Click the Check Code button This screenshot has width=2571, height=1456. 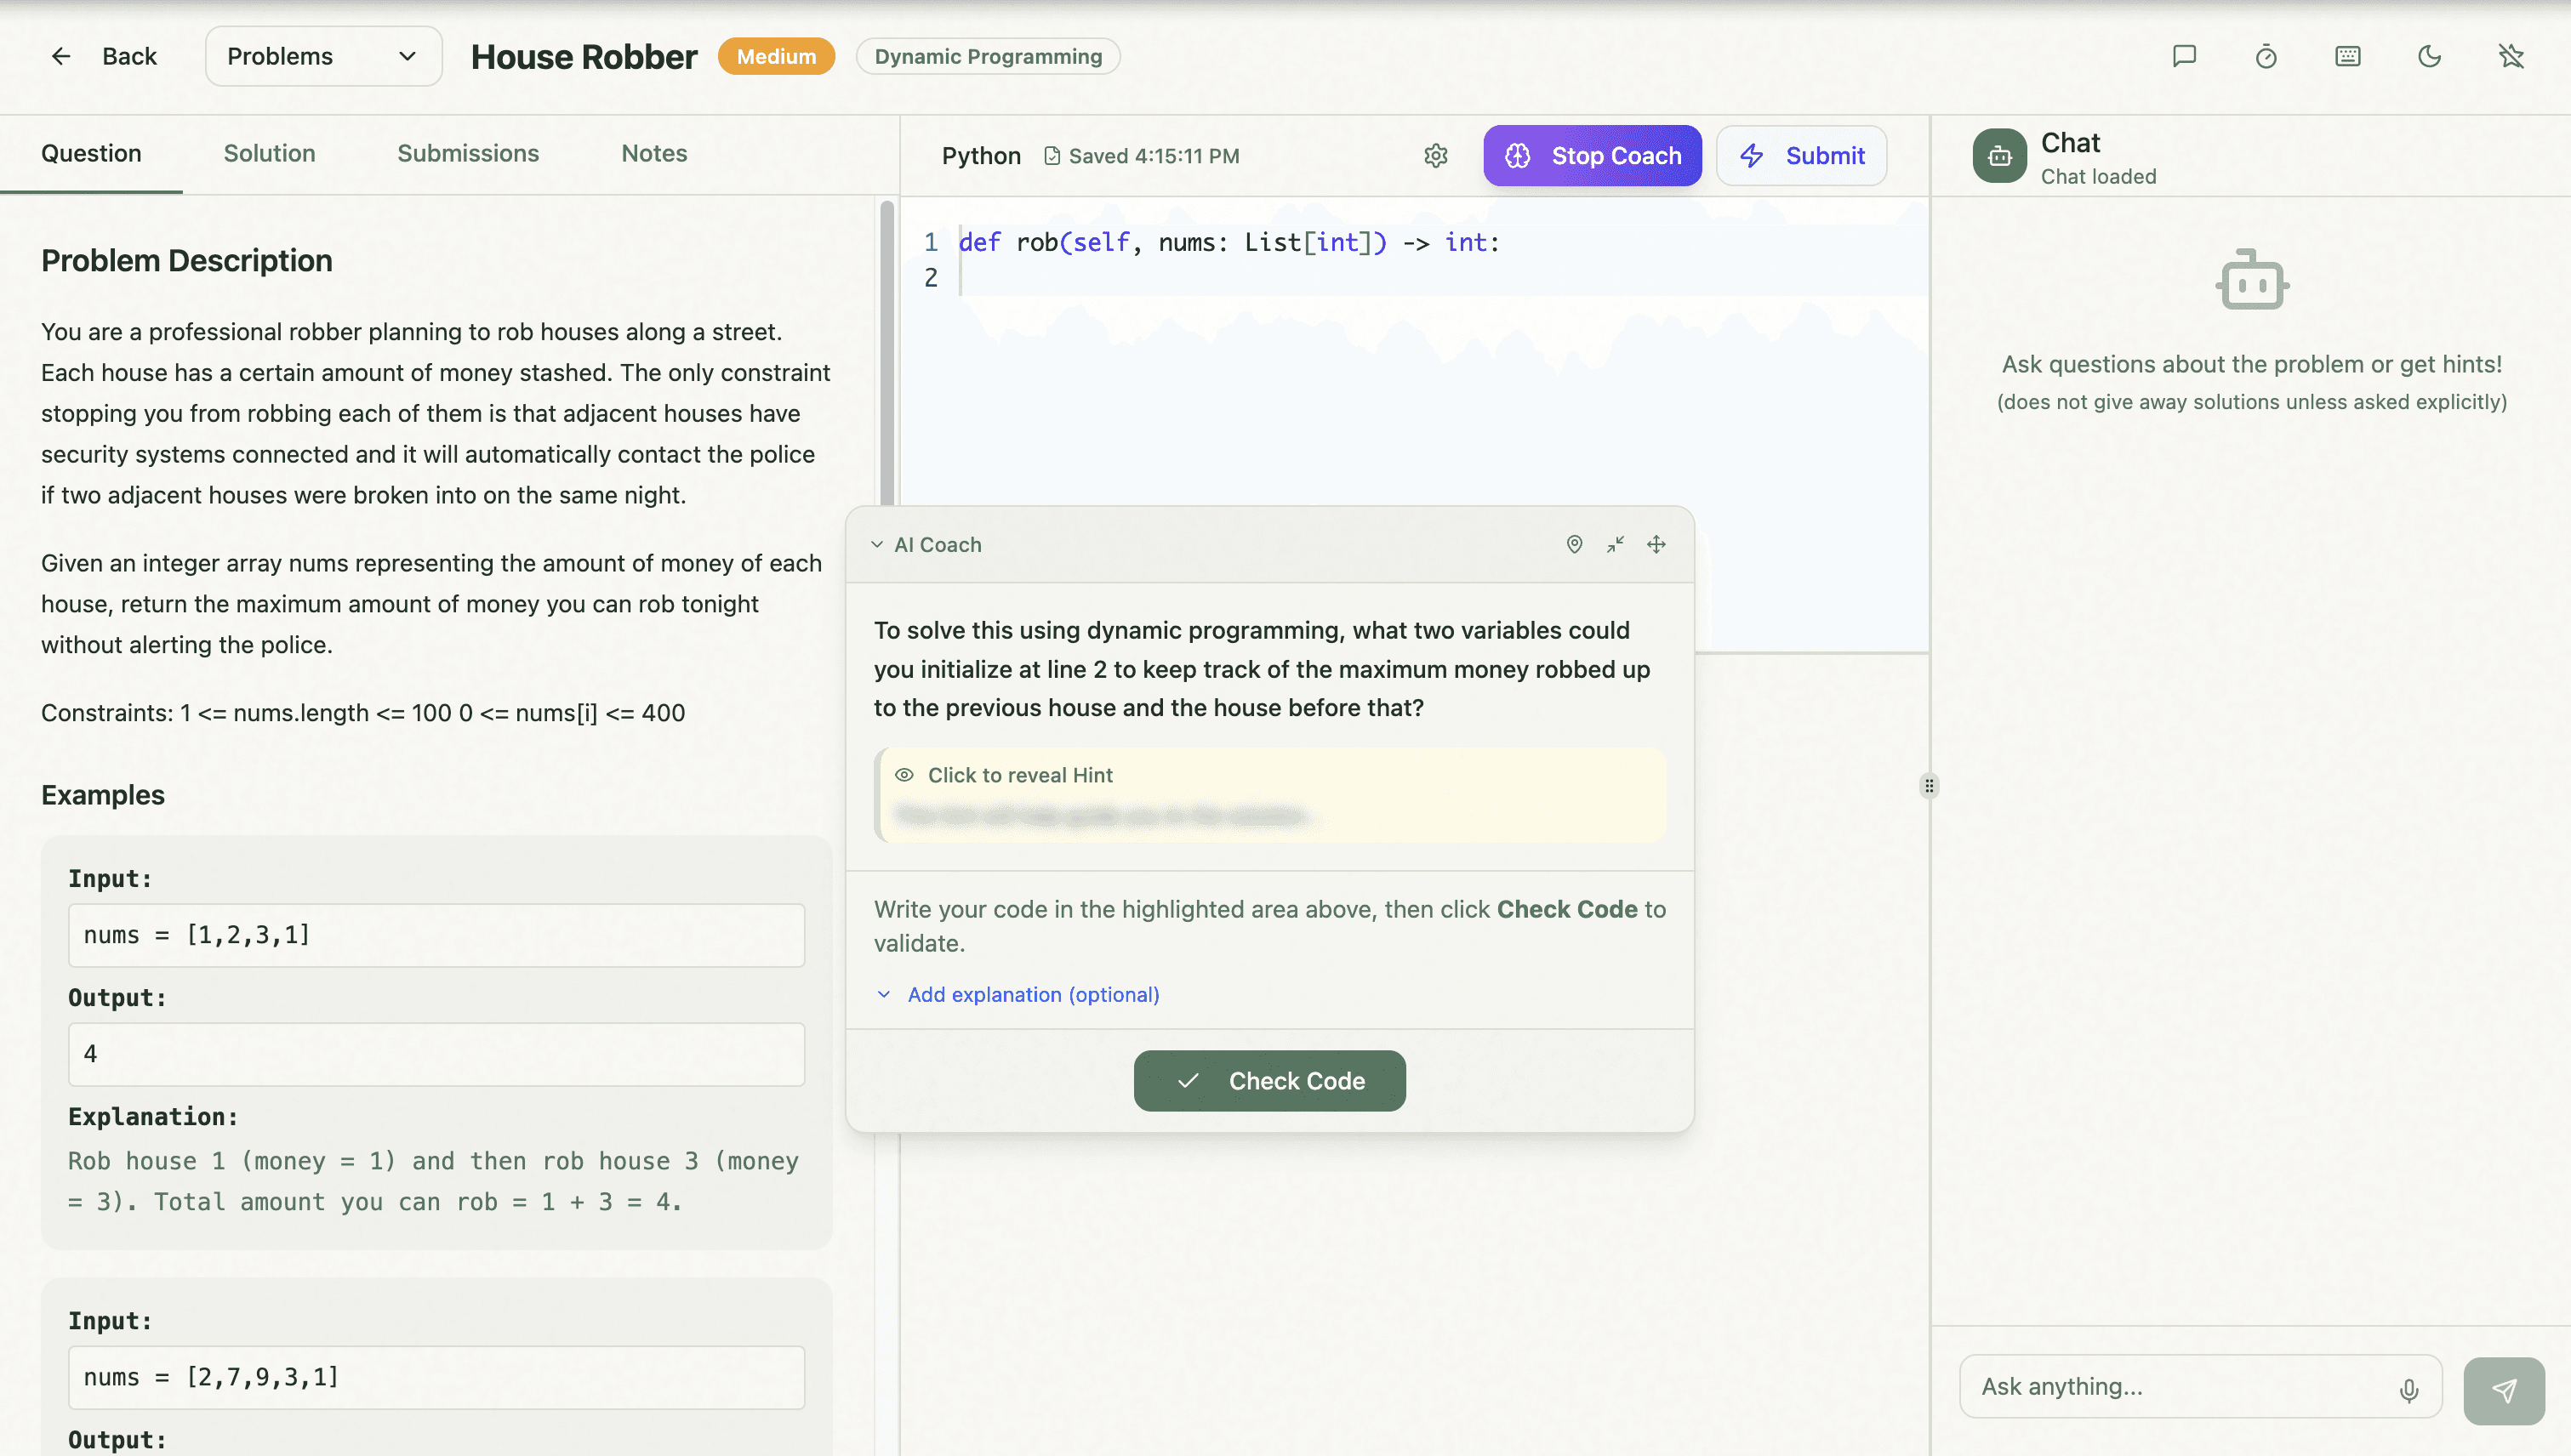tap(1268, 1080)
